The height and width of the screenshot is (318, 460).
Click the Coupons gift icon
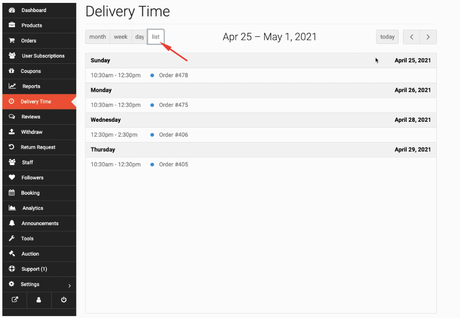point(12,71)
